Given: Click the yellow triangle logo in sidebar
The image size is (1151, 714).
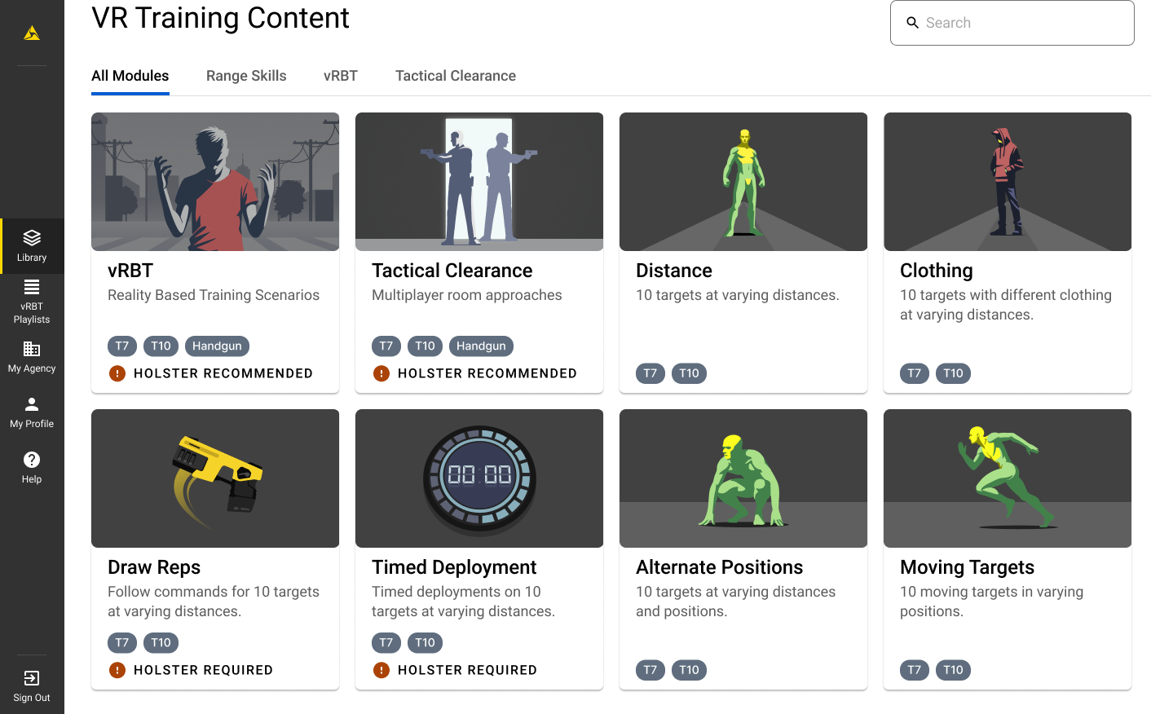Looking at the screenshot, I should pyautogui.click(x=32, y=33).
